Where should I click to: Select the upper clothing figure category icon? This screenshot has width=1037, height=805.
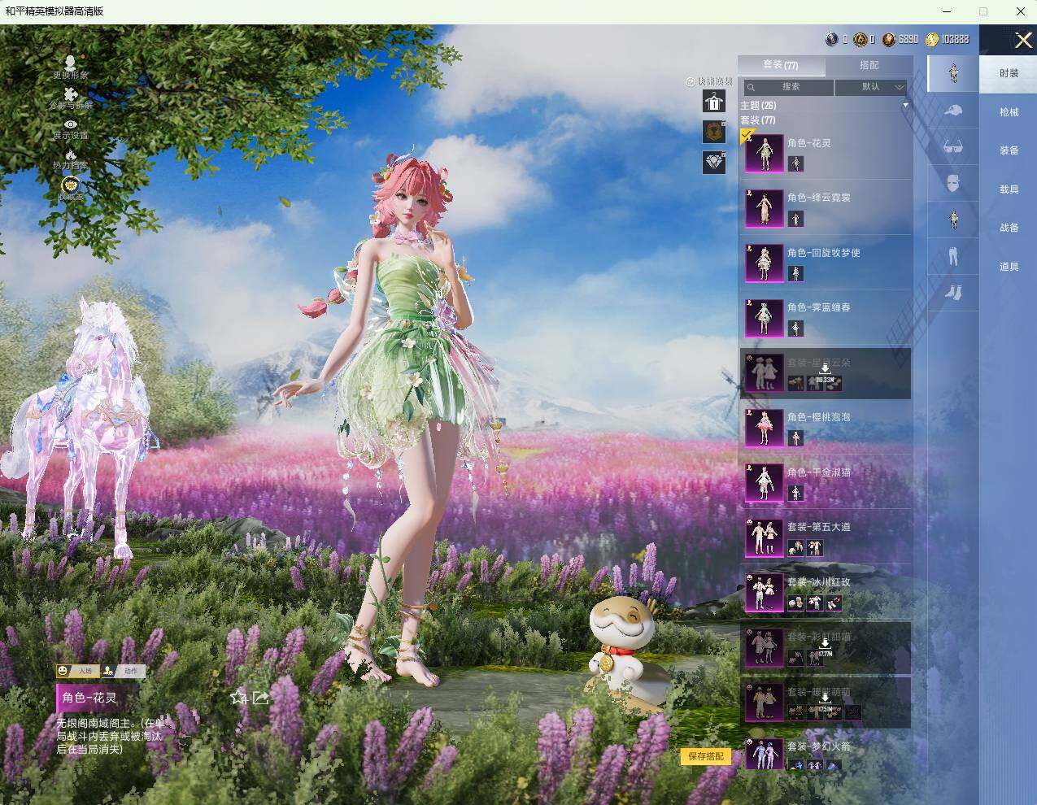(x=953, y=220)
